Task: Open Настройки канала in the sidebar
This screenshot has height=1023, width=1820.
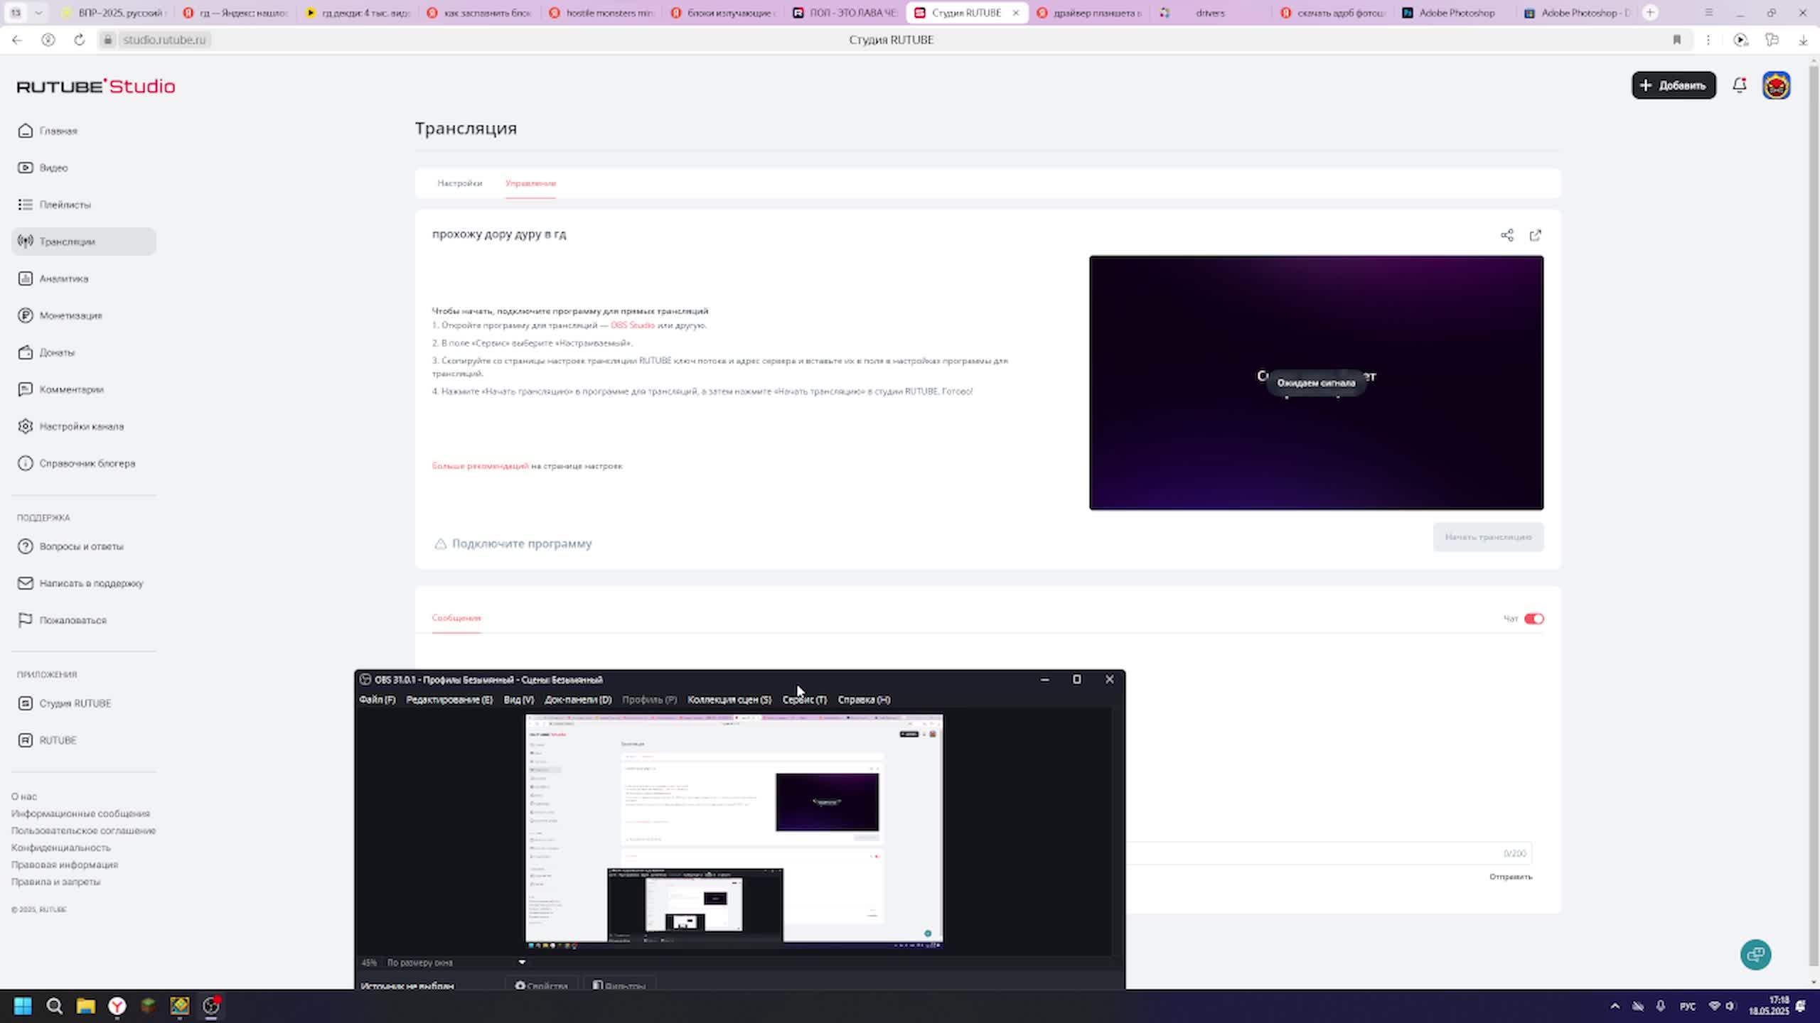Action: 81,426
